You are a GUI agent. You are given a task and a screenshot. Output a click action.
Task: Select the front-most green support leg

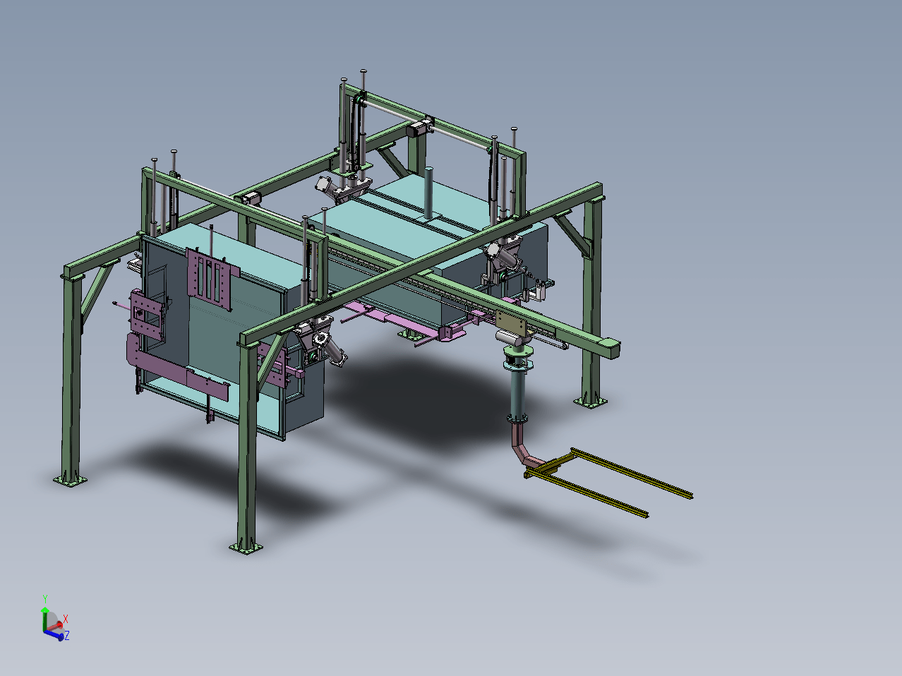tap(246, 445)
